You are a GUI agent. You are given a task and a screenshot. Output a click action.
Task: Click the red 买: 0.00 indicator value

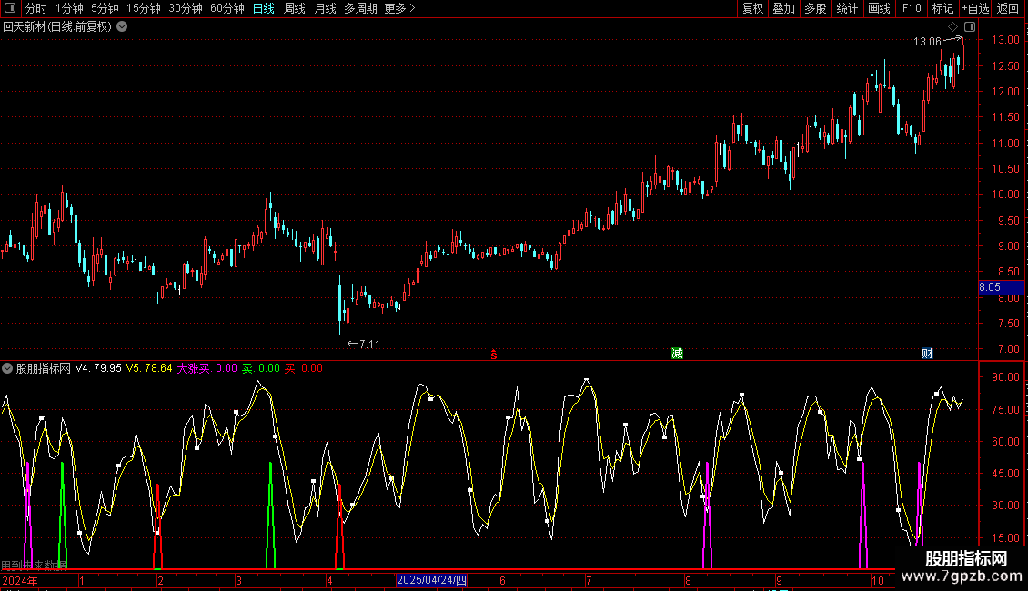[x=304, y=368]
